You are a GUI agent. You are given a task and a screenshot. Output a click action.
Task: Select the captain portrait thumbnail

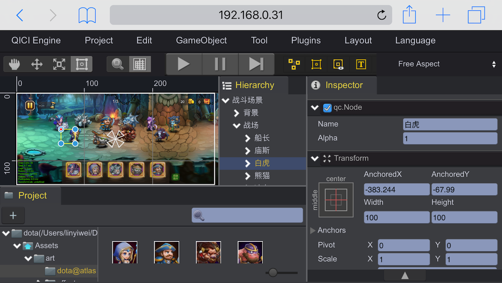(x=167, y=252)
